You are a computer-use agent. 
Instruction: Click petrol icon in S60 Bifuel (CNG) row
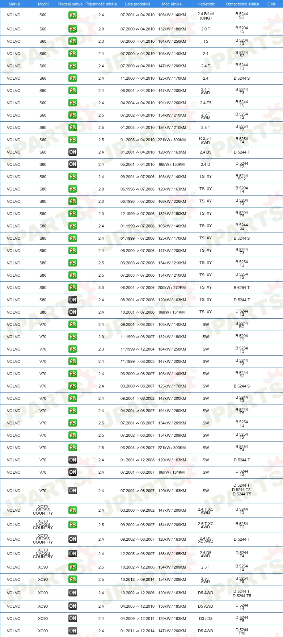[x=73, y=15]
